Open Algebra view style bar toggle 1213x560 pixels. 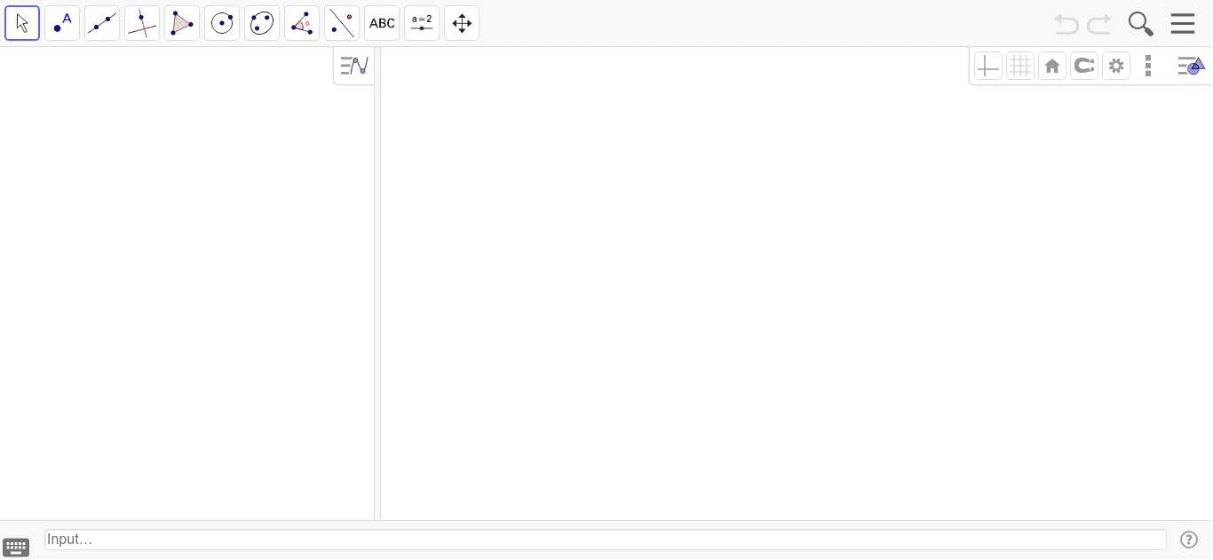[354, 66]
